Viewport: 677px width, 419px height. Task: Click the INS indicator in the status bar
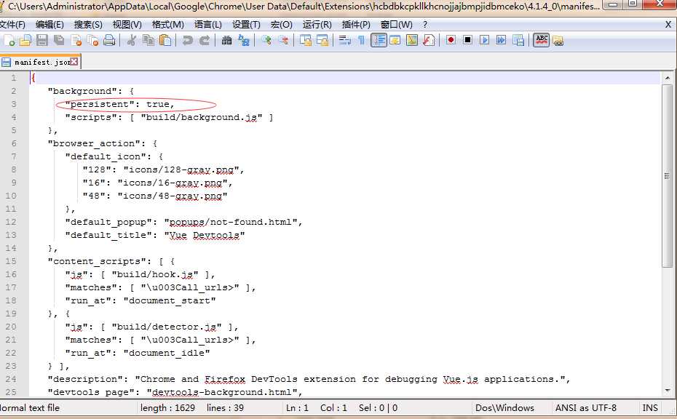pos(650,408)
